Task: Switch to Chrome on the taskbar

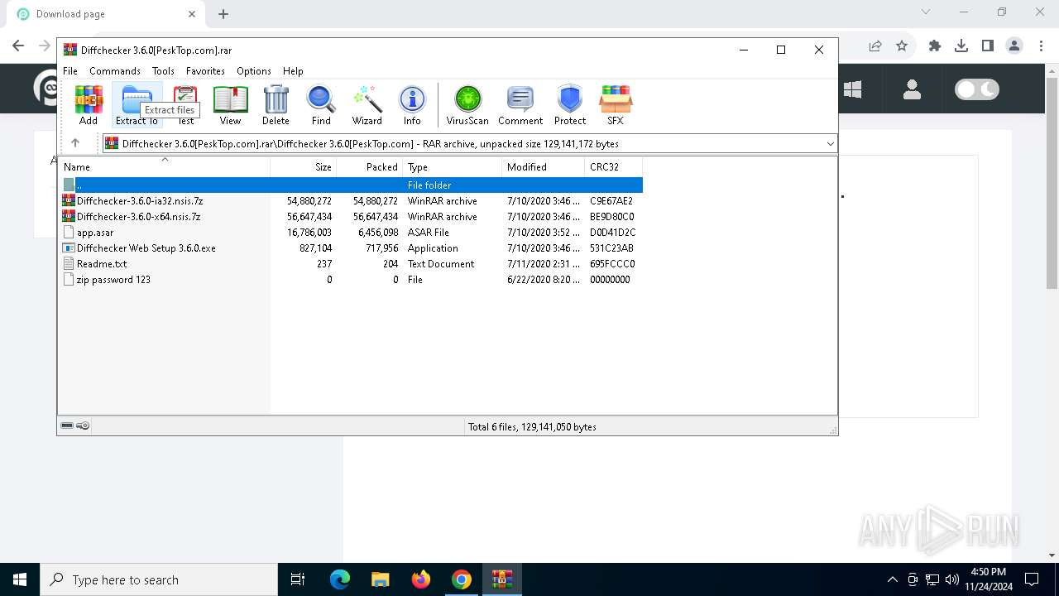Action: tap(462, 579)
